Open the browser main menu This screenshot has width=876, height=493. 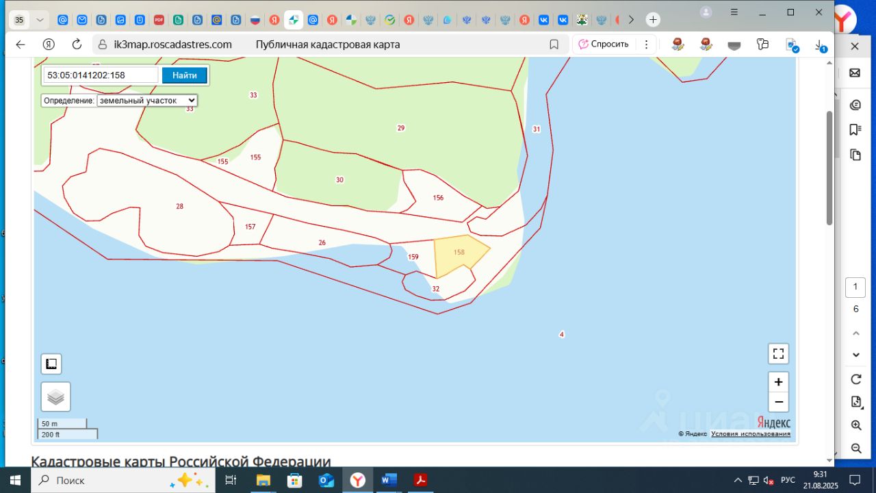[734, 12]
